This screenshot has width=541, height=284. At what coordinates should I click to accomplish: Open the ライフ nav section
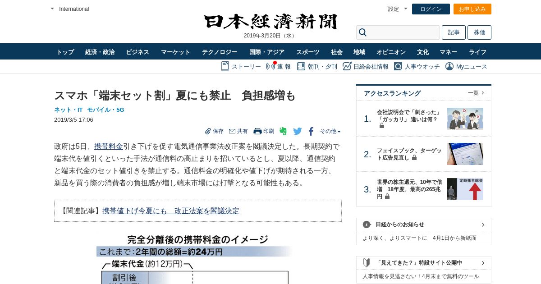point(478,52)
